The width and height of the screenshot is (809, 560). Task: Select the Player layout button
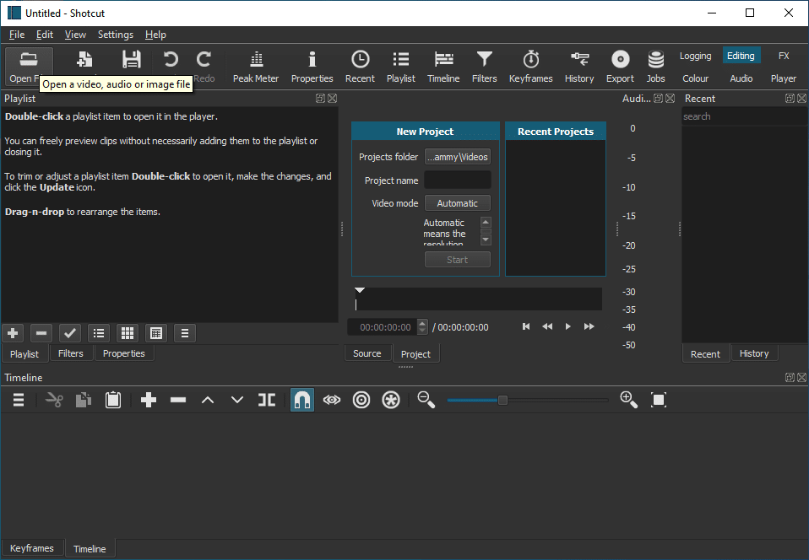coord(784,78)
